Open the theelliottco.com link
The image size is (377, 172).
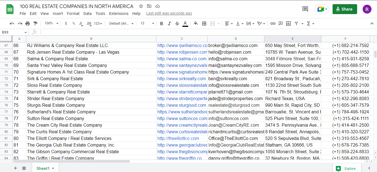tap(178, 138)
